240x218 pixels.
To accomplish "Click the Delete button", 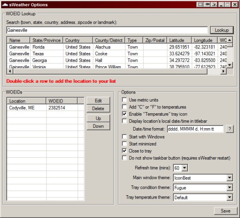I will [x=98, y=108].
